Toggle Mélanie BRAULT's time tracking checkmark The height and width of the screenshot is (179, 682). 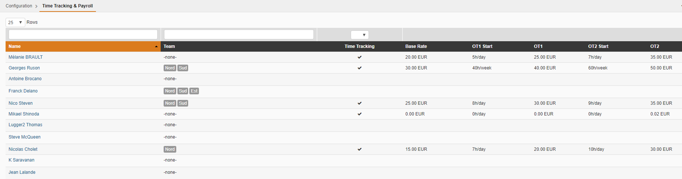coord(360,57)
